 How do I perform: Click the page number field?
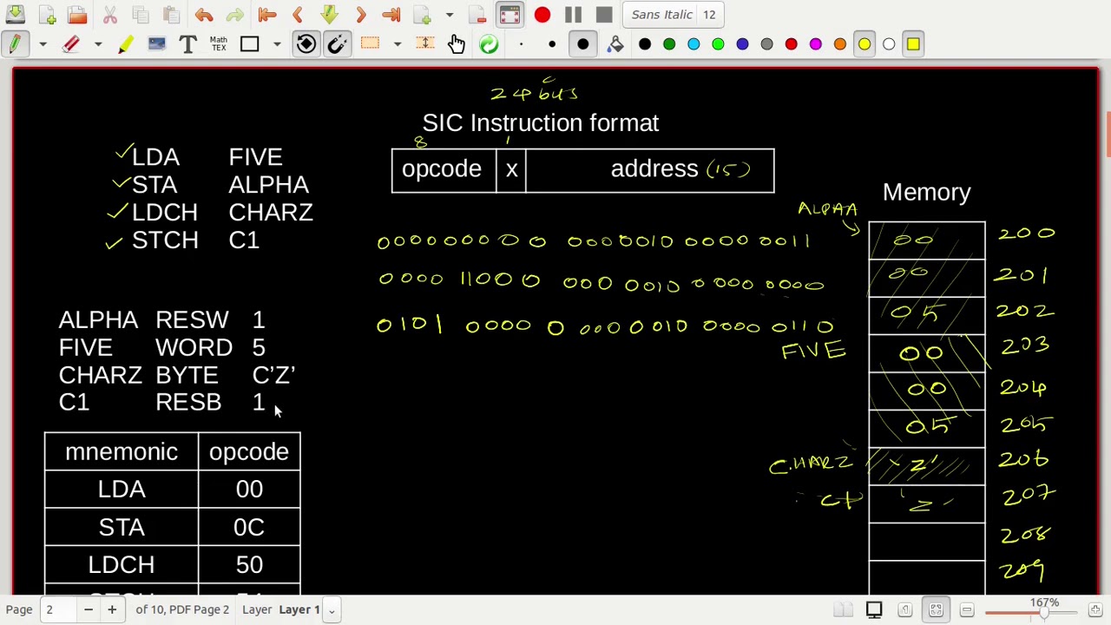click(x=57, y=609)
